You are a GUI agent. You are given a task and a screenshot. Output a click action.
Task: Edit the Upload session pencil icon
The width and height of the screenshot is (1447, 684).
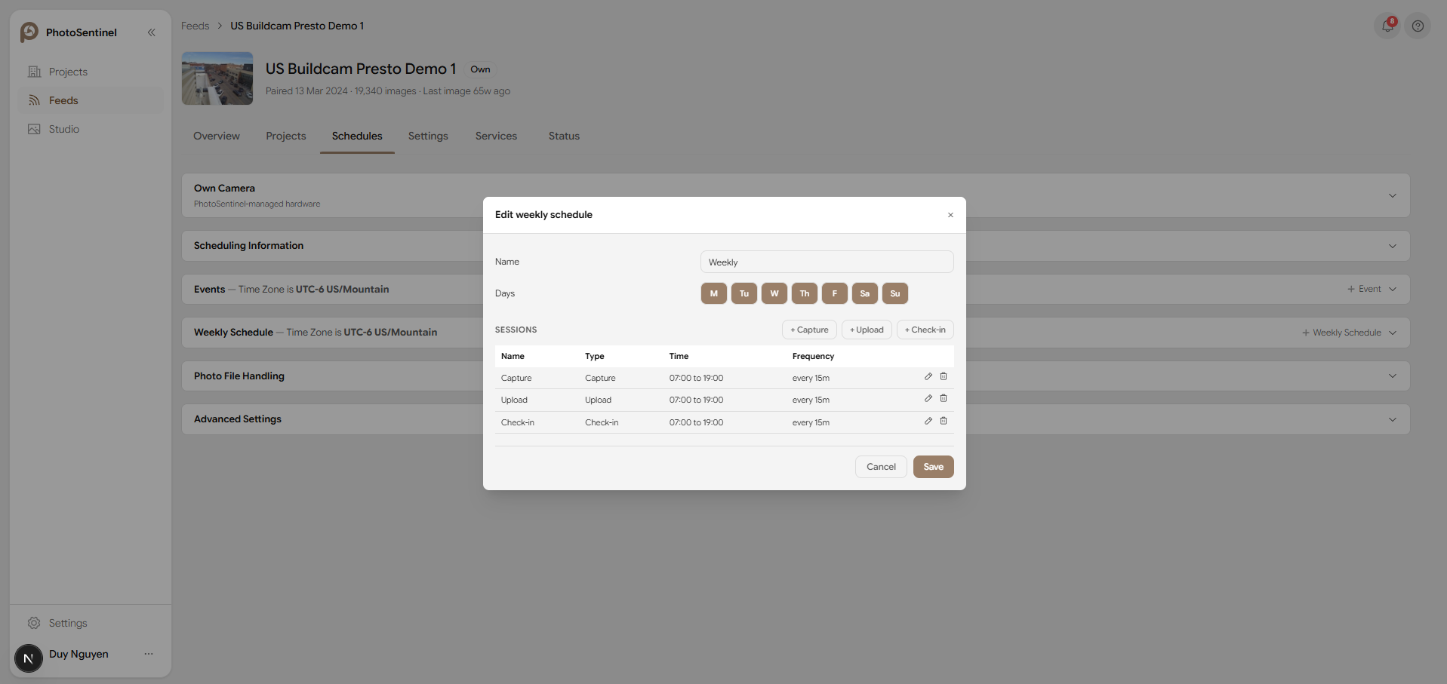[928, 398]
